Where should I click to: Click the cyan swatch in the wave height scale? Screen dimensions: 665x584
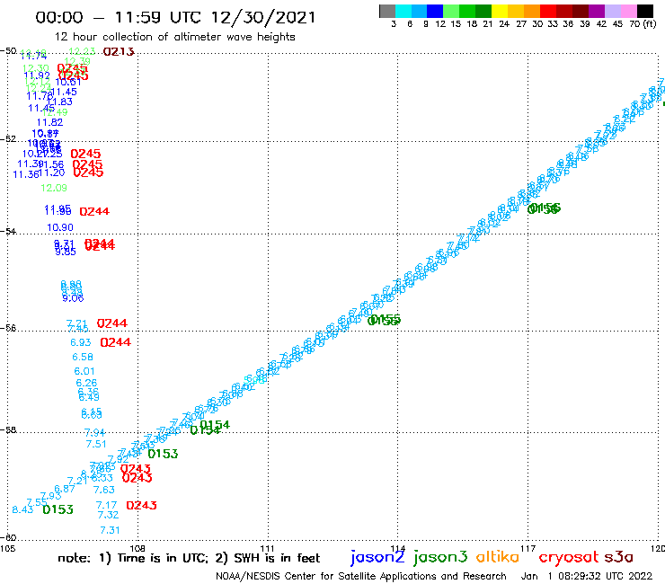tap(403, 11)
